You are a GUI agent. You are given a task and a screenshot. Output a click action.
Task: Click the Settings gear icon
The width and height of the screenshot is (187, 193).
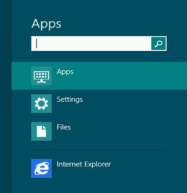(x=41, y=103)
